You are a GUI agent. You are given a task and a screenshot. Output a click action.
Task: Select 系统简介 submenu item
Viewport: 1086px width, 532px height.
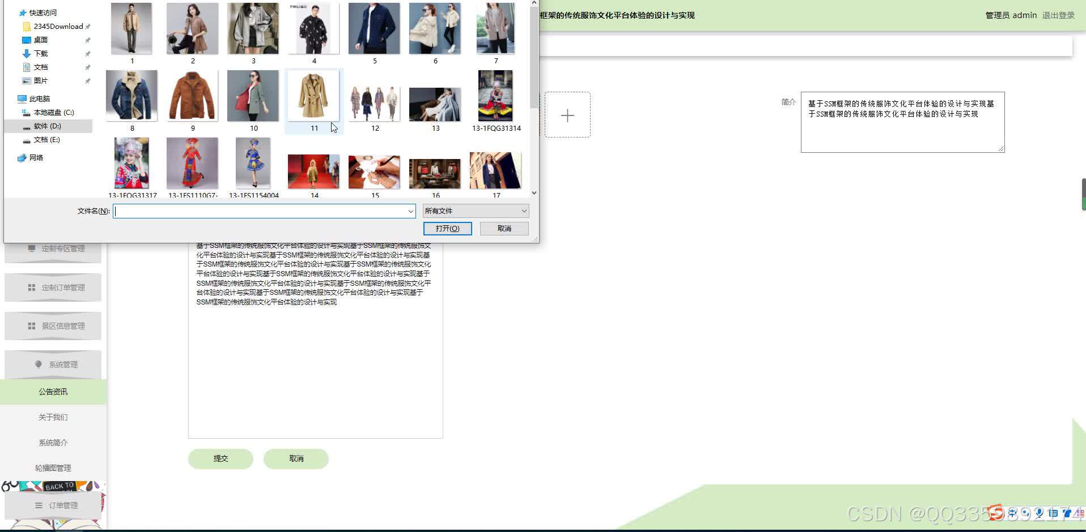(53, 443)
